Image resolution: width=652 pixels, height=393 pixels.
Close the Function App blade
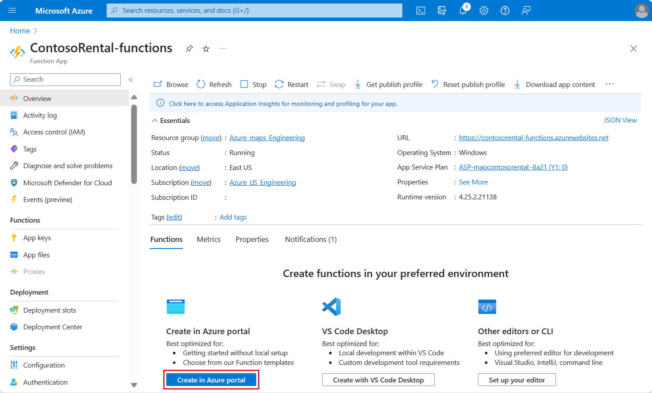pyautogui.click(x=634, y=48)
